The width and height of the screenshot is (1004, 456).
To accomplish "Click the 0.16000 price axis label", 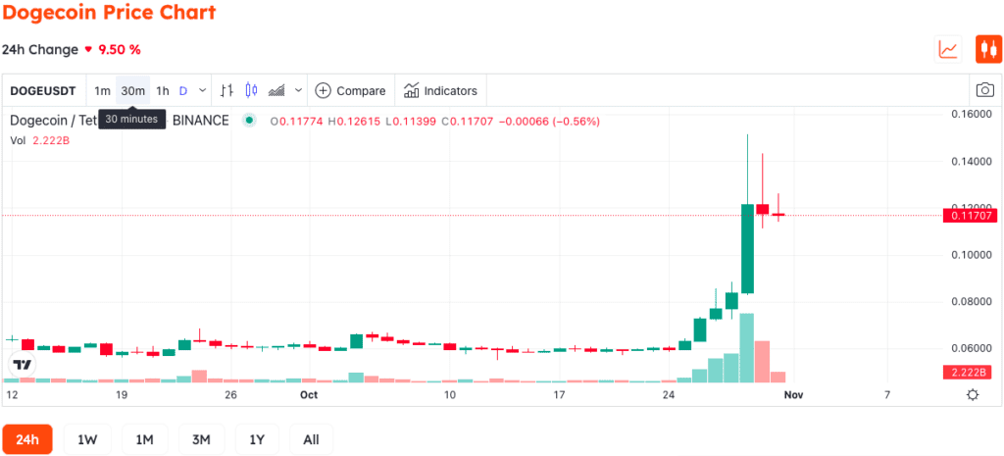I will pos(974,114).
